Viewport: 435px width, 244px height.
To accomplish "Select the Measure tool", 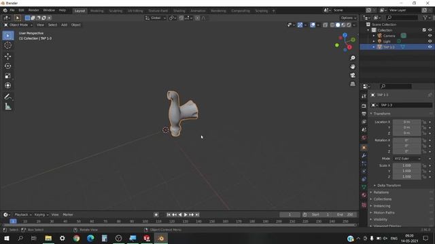I will pyautogui.click(x=7, y=106).
